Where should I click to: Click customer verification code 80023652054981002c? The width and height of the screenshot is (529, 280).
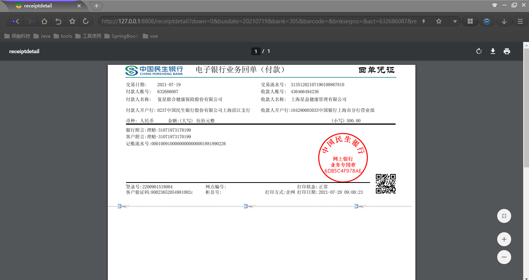point(172,192)
